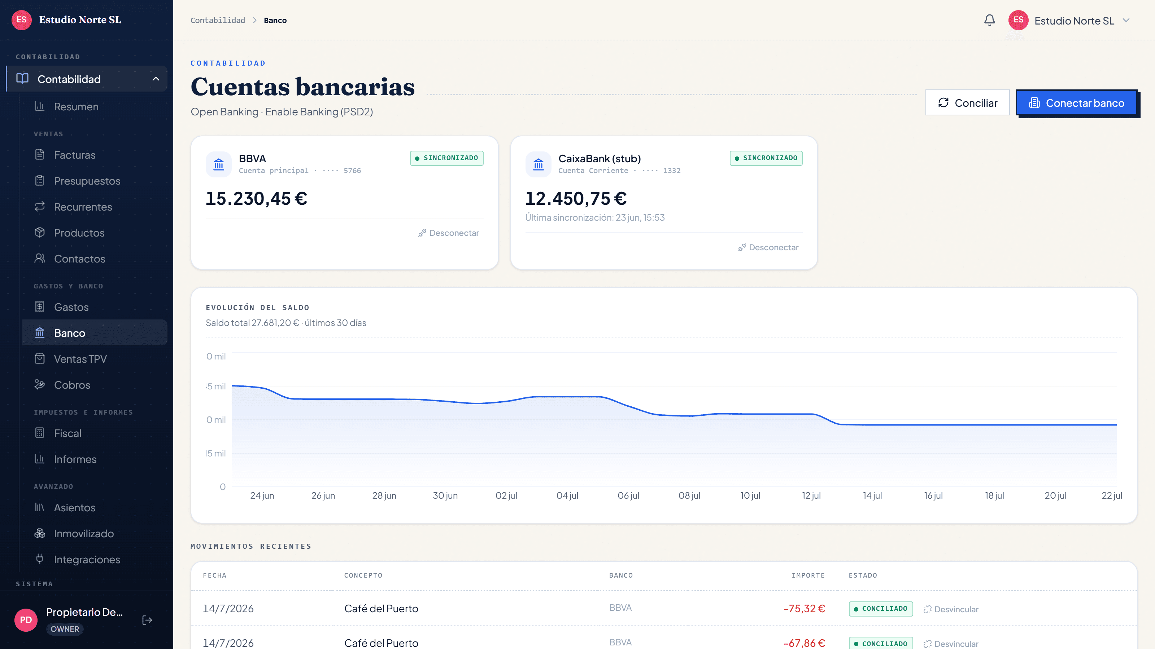Click Contabilidad breadcrumb link
The image size is (1155, 649).
click(217, 20)
